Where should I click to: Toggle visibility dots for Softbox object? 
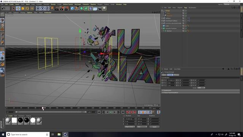coord(185,18)
